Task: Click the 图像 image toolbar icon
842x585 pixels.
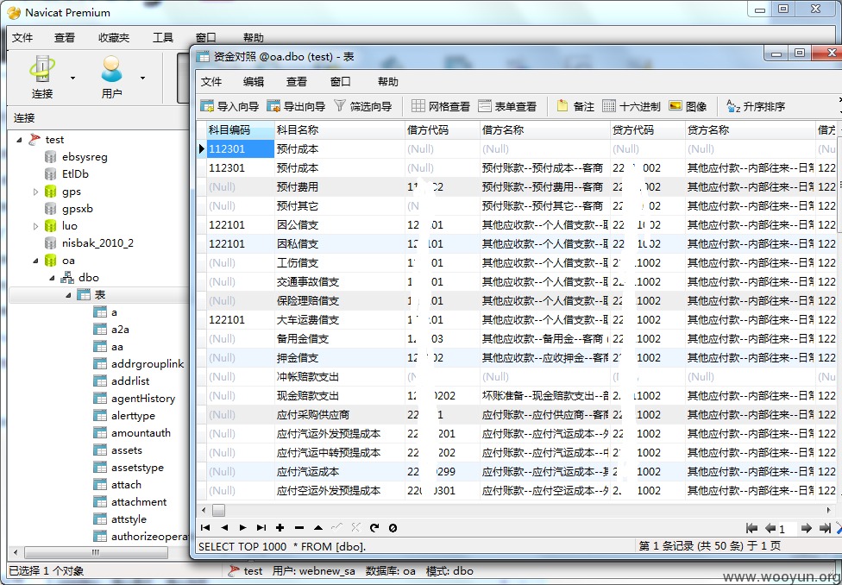Action: pos(688,106)
